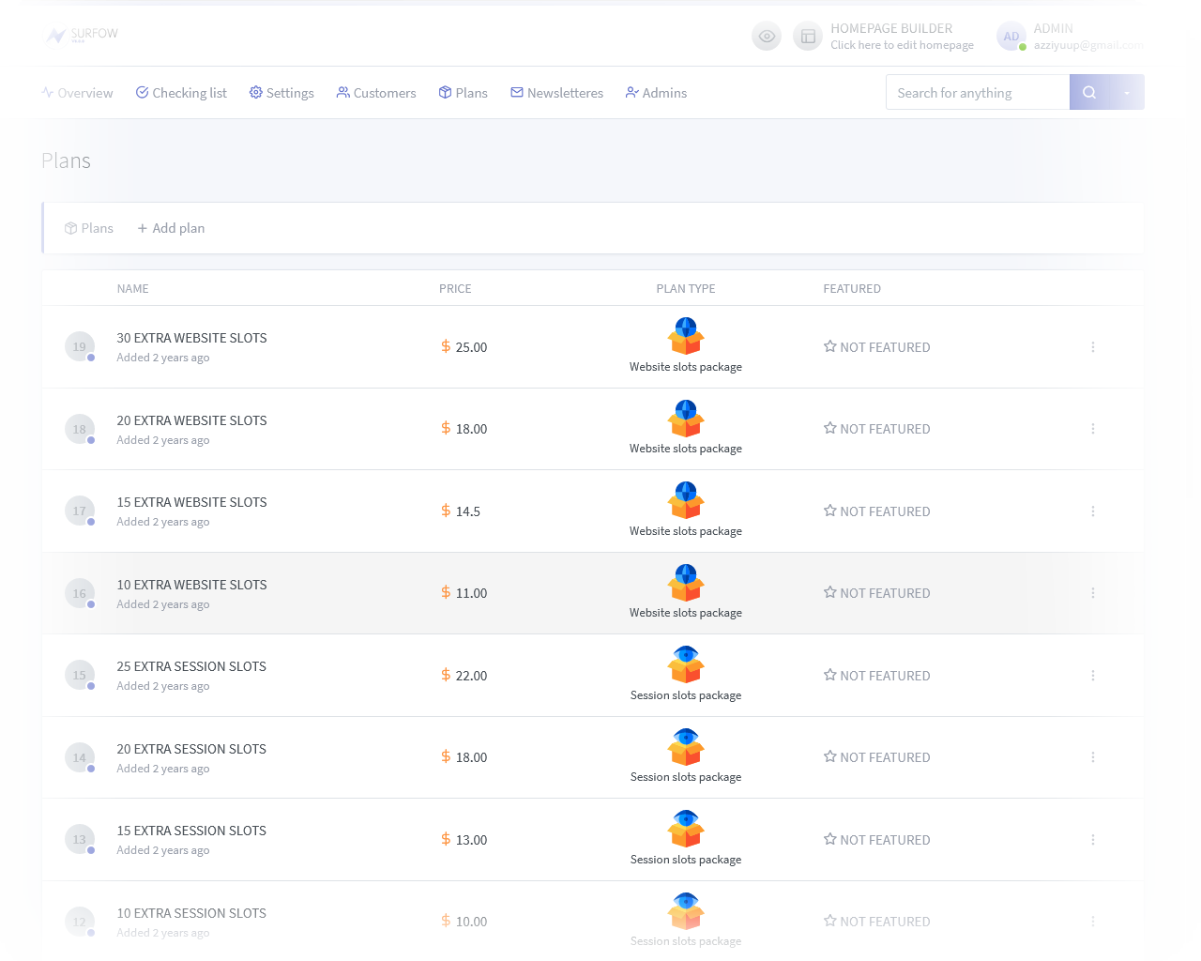Toggle featured star for 20 Extra Website Slots
This screenshot has width=1201, height=961.
click(x=829, y=428)
